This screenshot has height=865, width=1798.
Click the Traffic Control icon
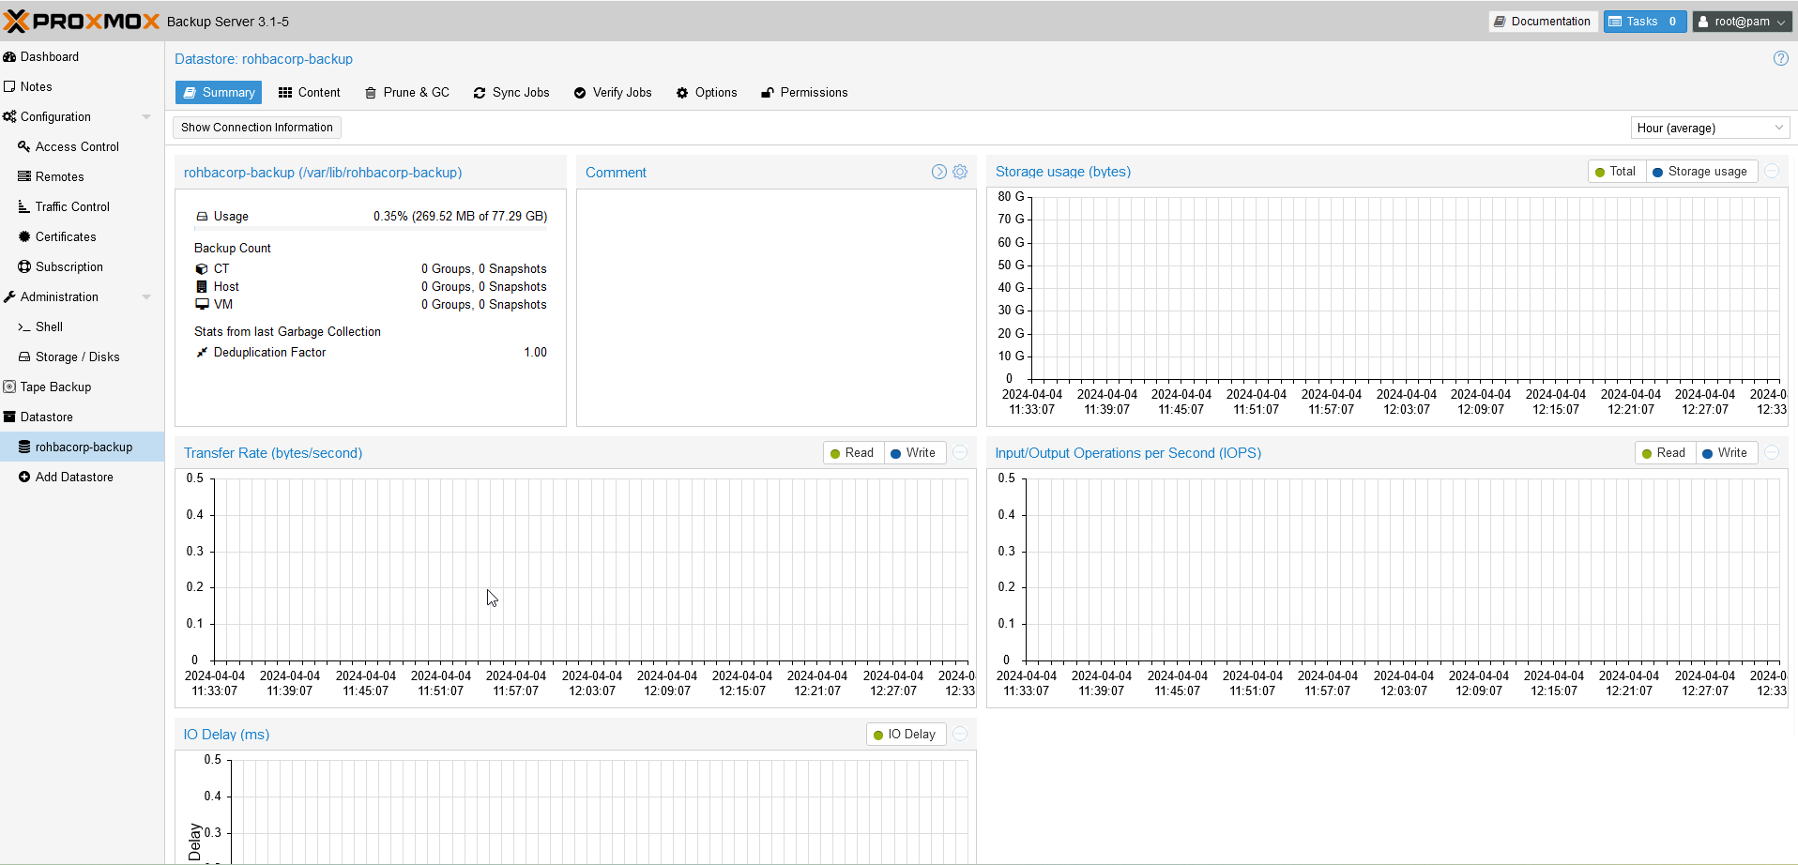(24, 206)
